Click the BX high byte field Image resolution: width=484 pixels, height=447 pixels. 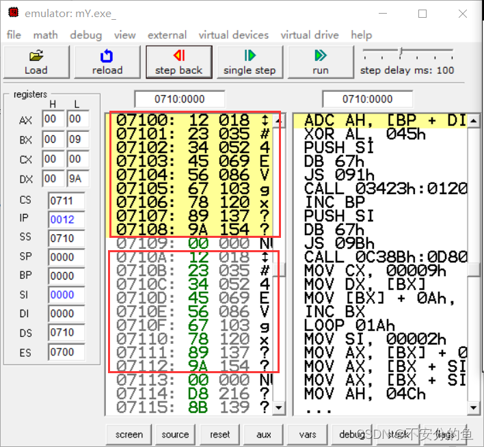coord(53,139)
